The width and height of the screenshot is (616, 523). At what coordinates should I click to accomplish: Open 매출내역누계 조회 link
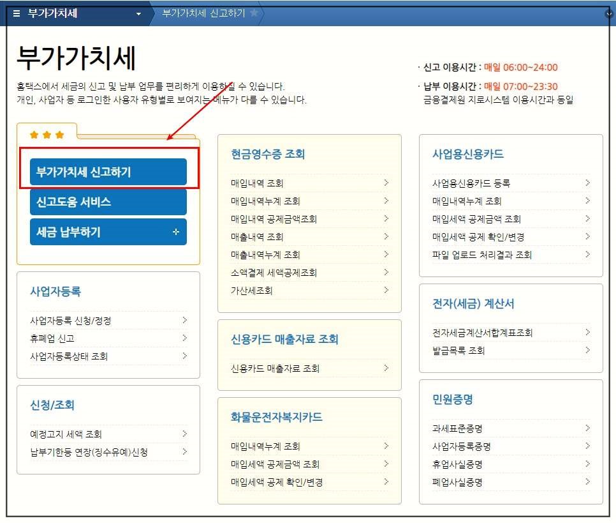click(265, 255)
